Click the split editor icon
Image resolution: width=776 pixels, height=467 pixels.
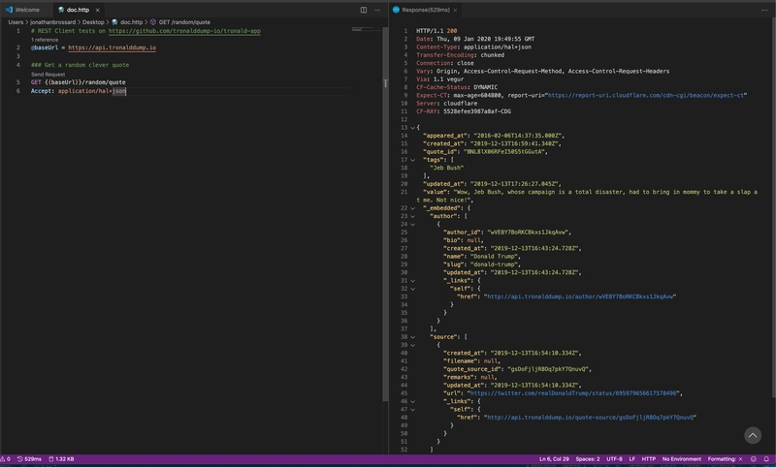tap(364, 10)
